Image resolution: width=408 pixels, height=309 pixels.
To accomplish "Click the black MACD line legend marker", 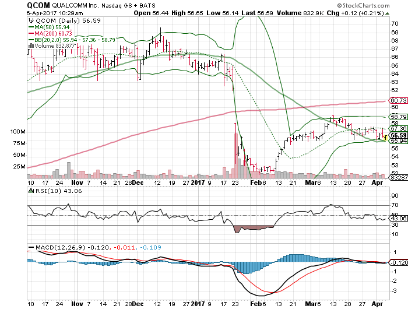I will click(31, 247).
